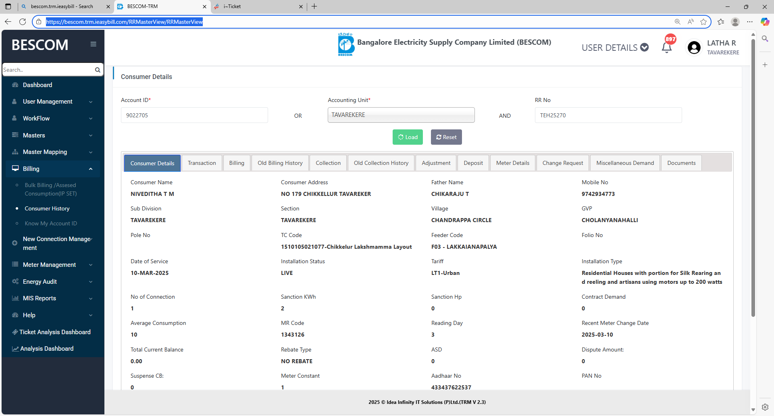Click the browser back arrow
Image resolution: width=774 pixels, height=416 pixels.
[x=8, y=22]
